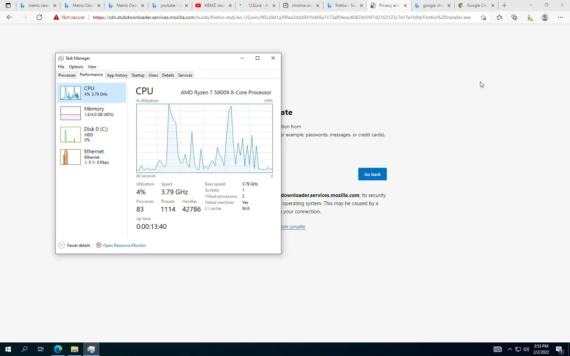Click the blue Go back button
The width and height of the screenshot is (570, 356).
point(373,174)
